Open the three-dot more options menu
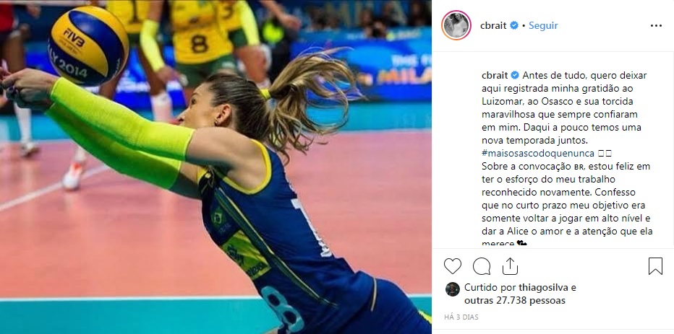Image resolution: width=674 pixels, height=334 pixels. 656,26
